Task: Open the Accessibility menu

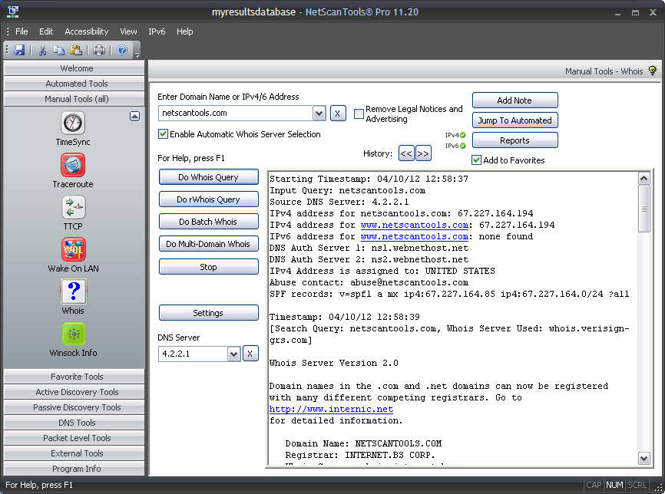Action: (87, 31)
